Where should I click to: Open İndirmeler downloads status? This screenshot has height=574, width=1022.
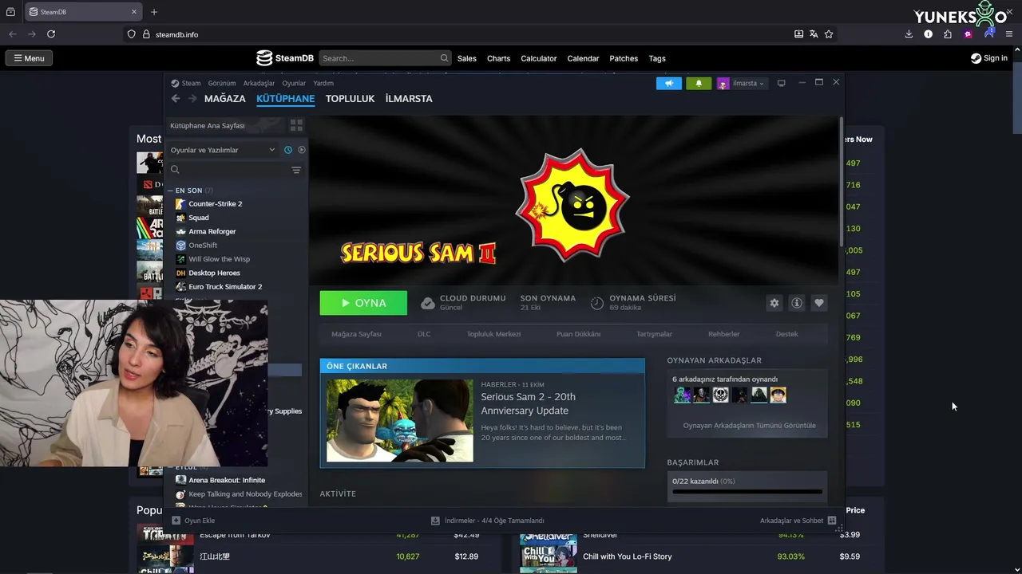[x=487, y=521]
